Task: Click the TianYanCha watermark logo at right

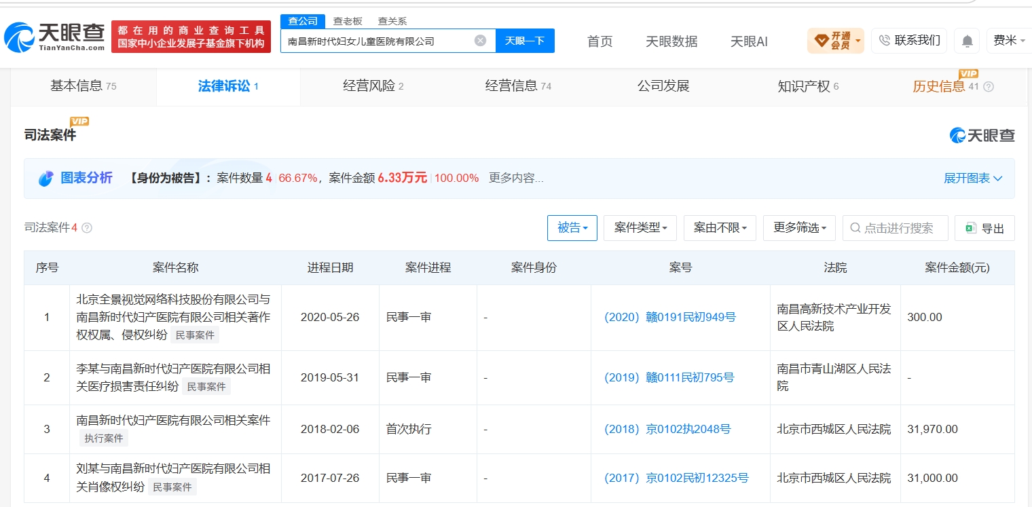Action: (x=982, y=135)
